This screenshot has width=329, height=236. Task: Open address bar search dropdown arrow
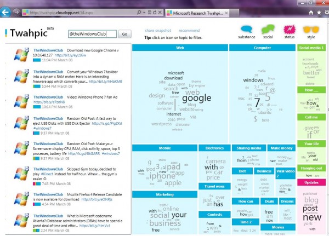[x=144, y=13]
